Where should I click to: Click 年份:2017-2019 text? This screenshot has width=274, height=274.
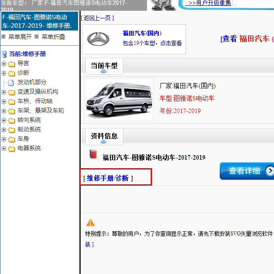click(x=180, y=111)
